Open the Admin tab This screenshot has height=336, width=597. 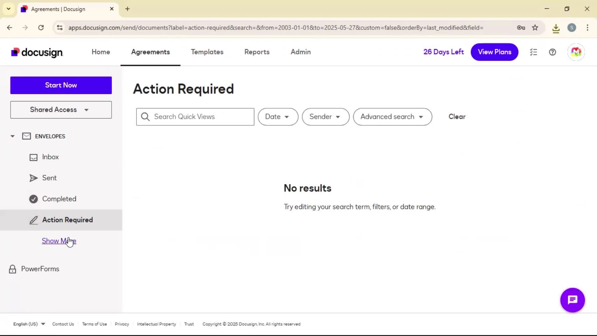click(x=301, y=52)
